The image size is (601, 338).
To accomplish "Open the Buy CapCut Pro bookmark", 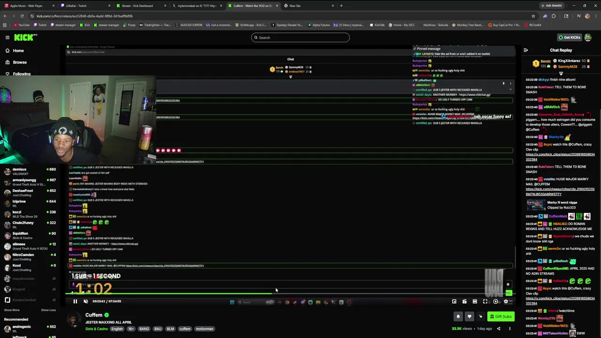I will 504,25.
